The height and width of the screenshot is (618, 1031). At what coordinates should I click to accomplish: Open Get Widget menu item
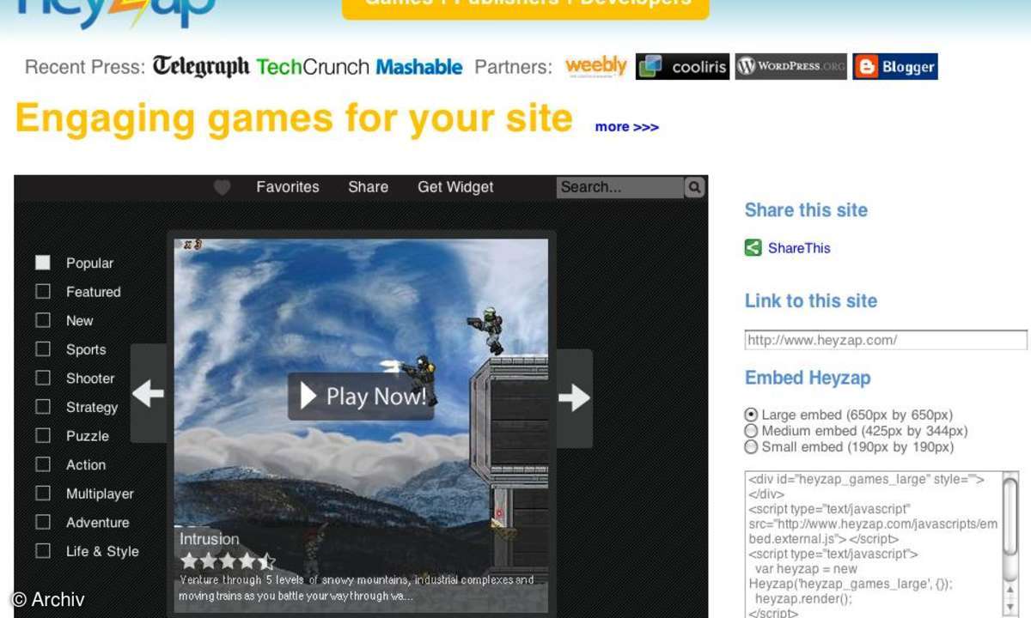point(455,187)
